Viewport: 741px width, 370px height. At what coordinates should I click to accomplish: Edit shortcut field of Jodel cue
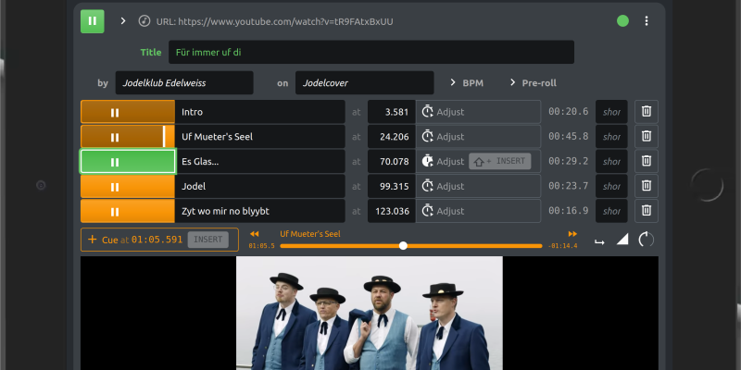[611, 187]
